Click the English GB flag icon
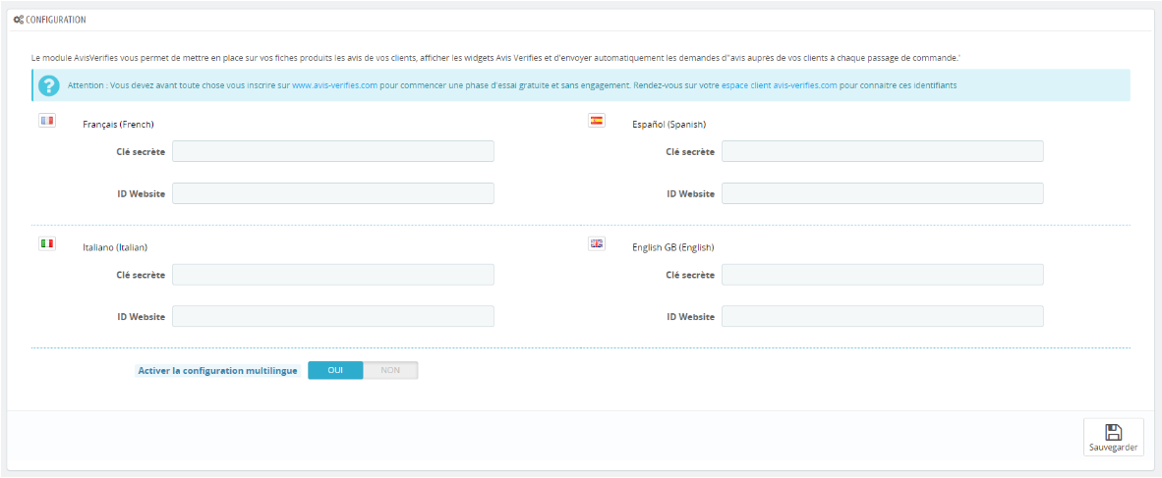 coord(596,243)
